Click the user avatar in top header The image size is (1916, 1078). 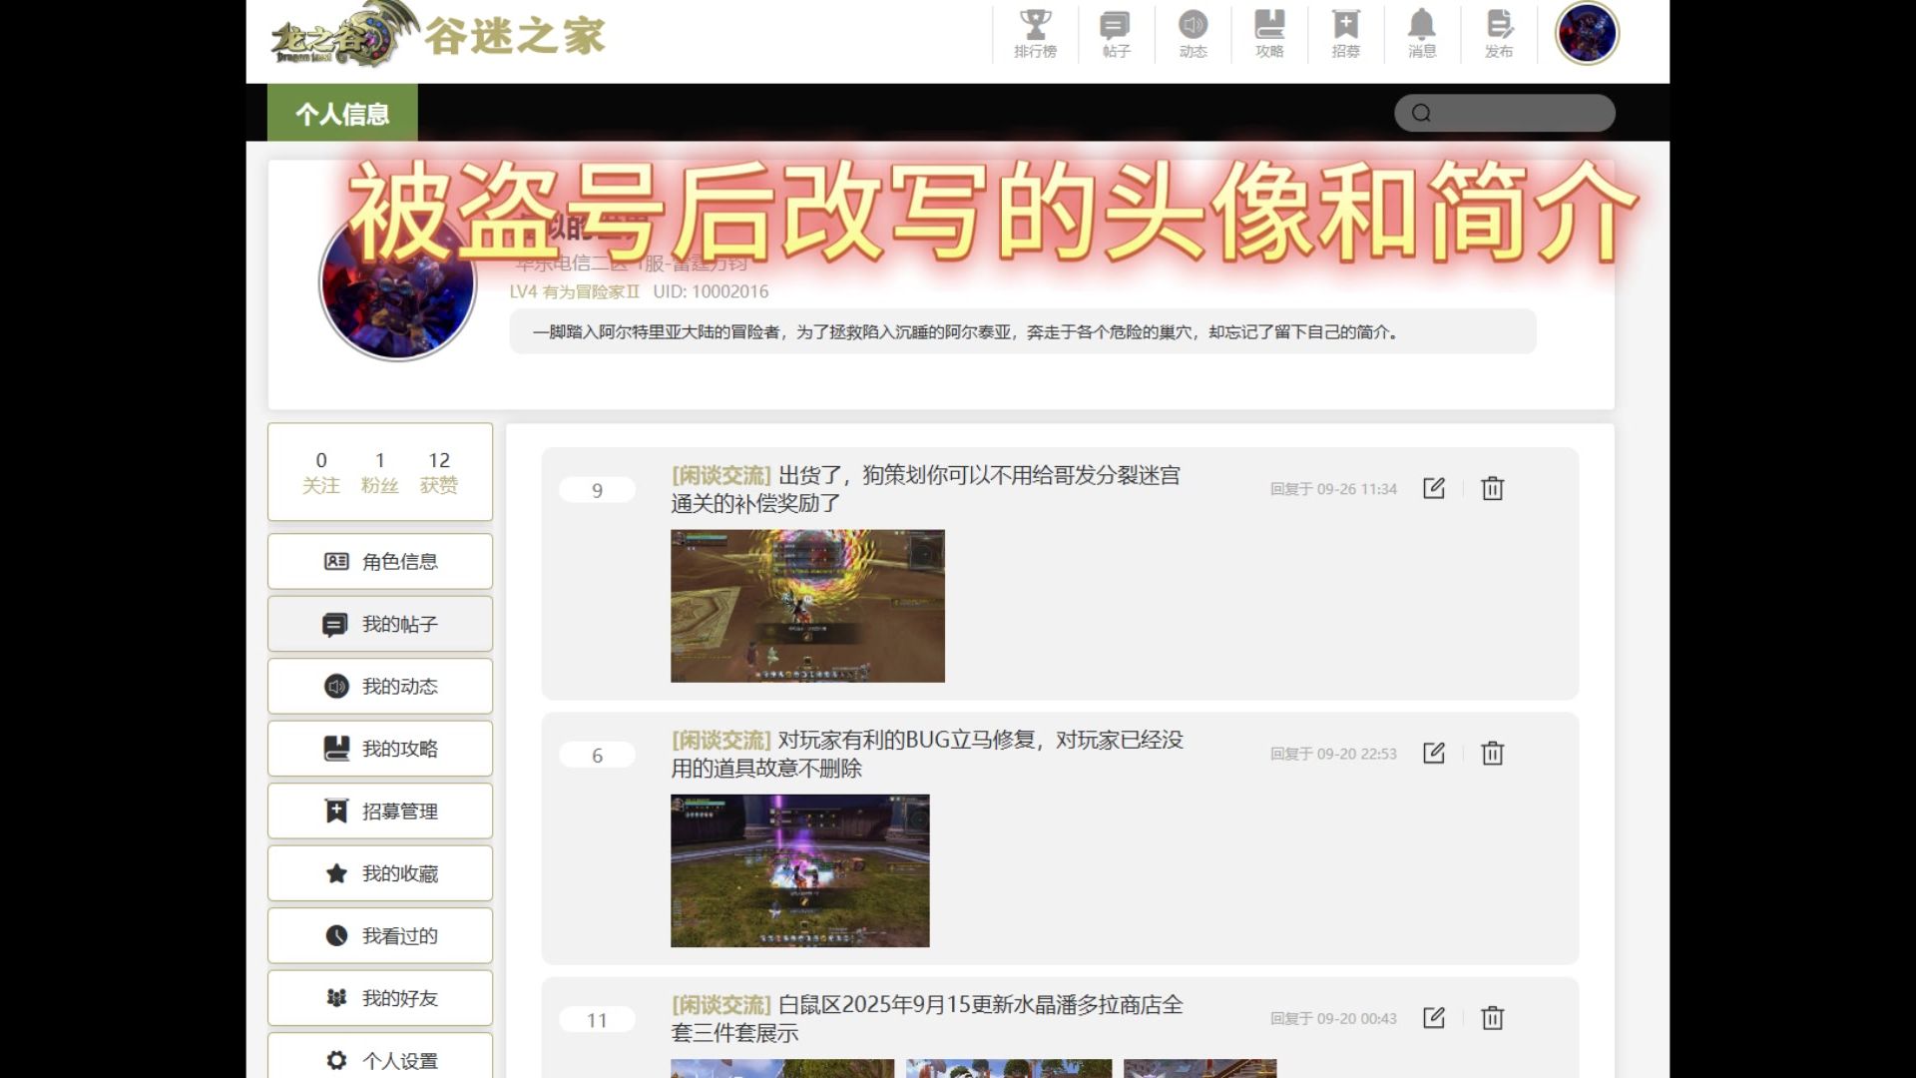[x=1587, y=33]
